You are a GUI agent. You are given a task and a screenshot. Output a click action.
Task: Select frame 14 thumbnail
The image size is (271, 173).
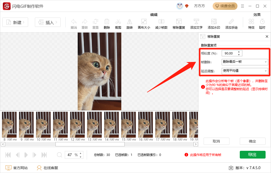point(112,125)
